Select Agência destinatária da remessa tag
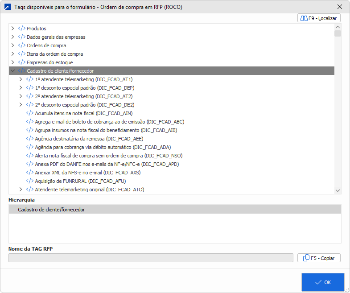The width and height of the screenshot is (350, 293). tap(89, 139)
